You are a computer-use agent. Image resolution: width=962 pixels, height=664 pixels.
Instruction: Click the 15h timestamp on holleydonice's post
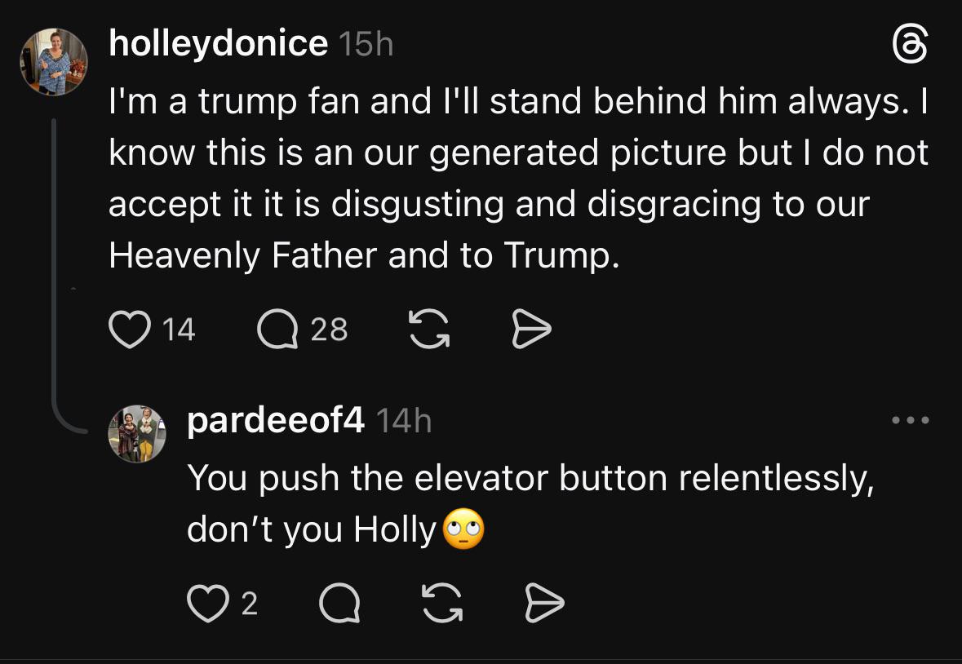click(365, 45)
